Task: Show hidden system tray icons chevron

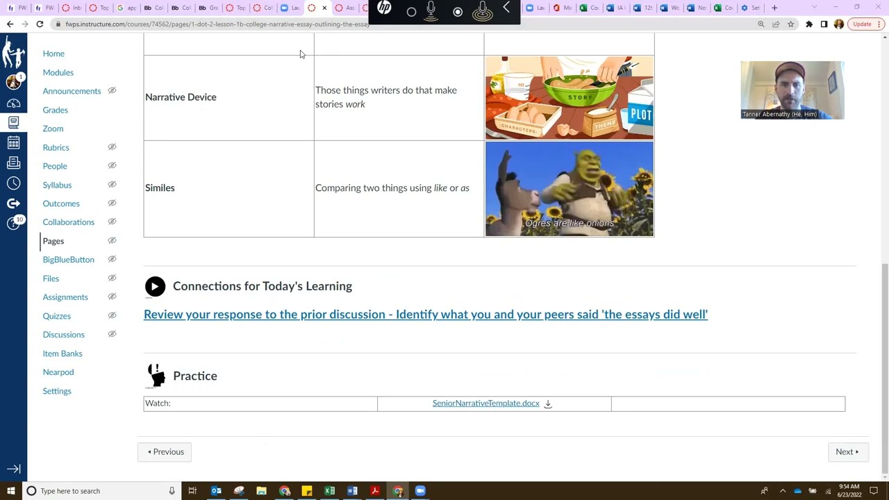Action: pos(783,491)
